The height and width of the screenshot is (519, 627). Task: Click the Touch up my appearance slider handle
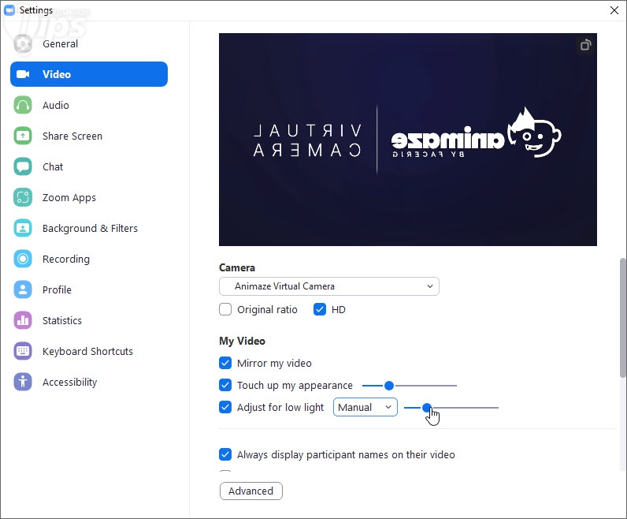tap(388, 386)
